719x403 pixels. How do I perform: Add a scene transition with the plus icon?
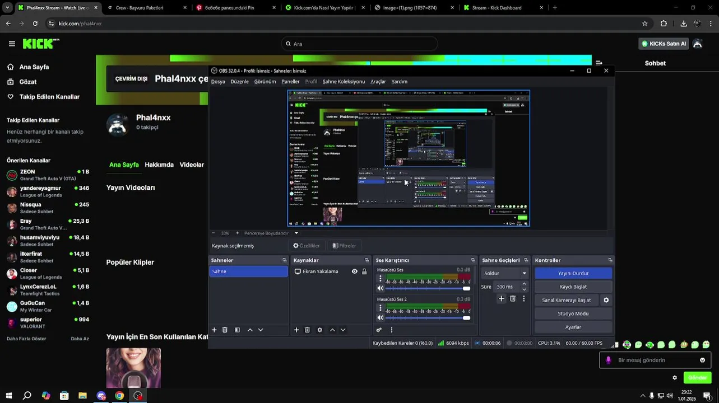(502, 299)
